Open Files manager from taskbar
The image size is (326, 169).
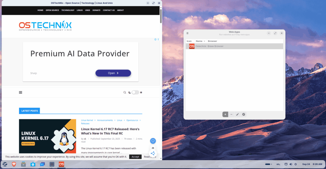[x=23, y=164]
